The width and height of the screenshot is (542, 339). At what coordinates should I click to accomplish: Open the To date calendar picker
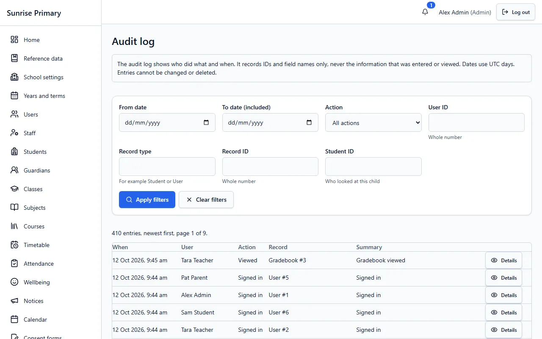pyautogui.click(x=309, y=122)
